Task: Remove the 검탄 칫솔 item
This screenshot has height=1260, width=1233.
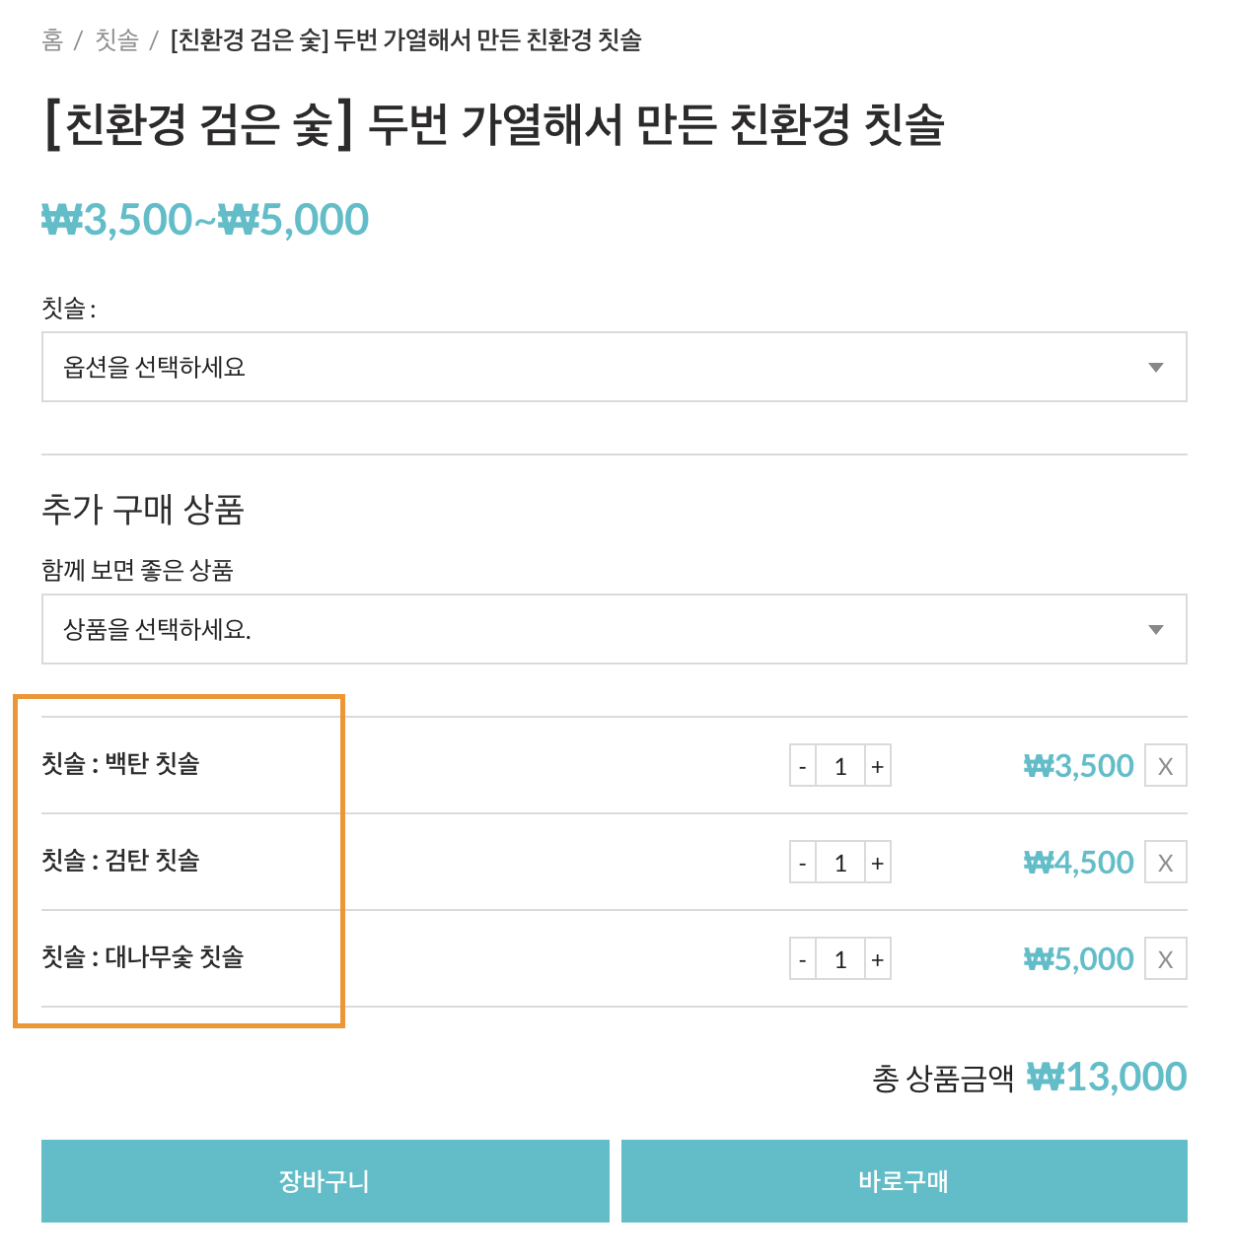Action: click(1165, 863)
